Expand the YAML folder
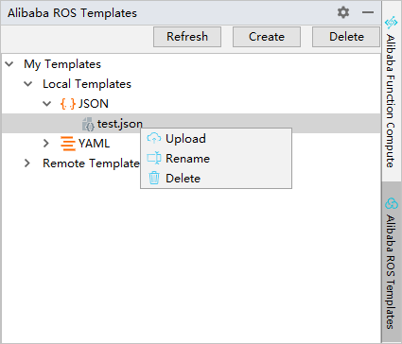The height and width of the screenshot is (344, 402). (x=46, y=144)
